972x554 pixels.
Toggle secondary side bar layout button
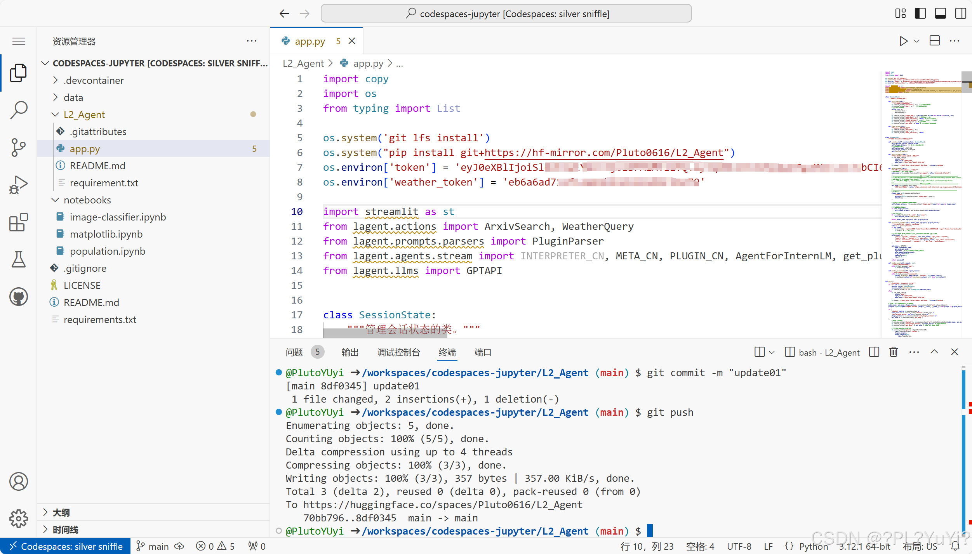(x=960, y=14)
